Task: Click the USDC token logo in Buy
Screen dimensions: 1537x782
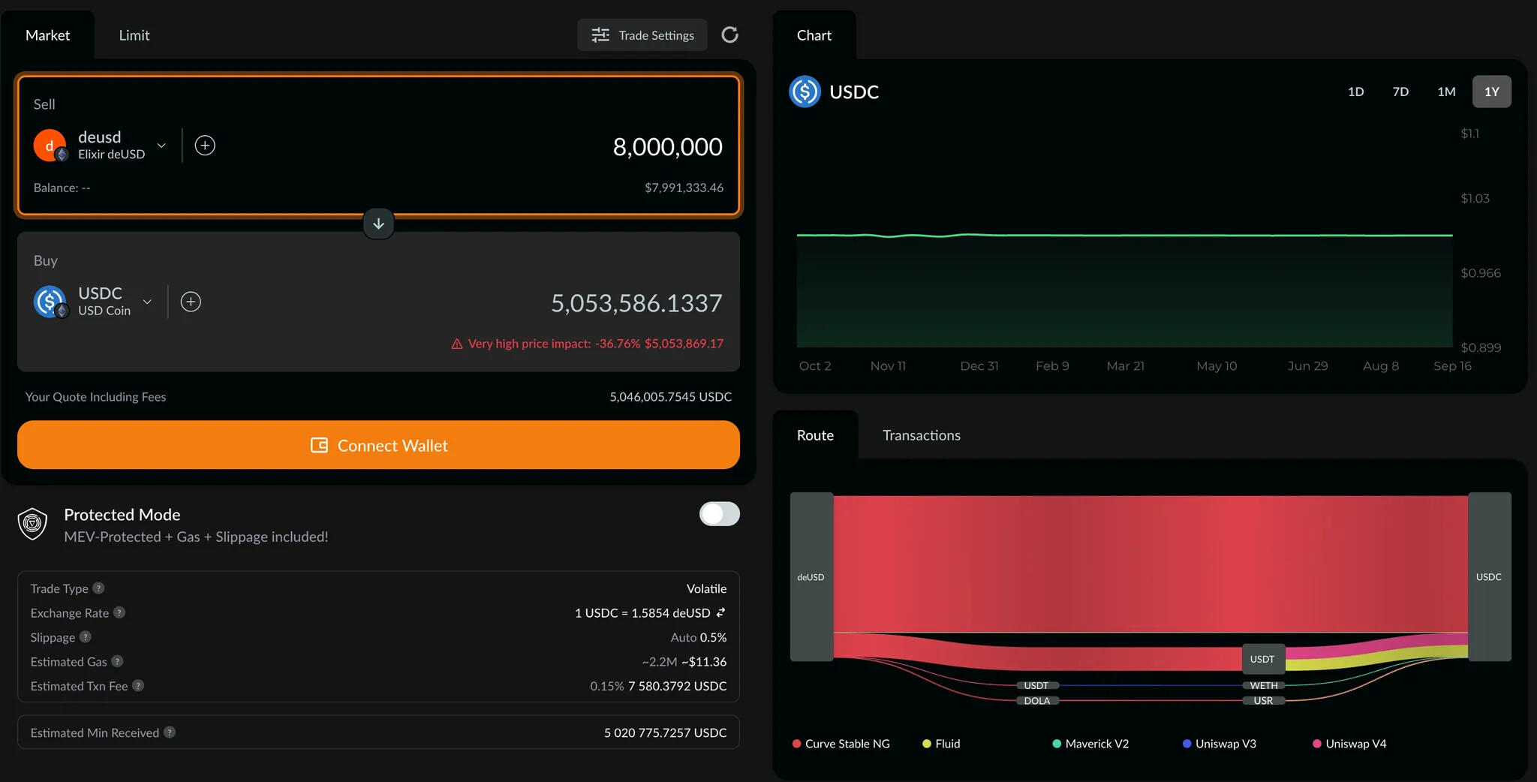Action: point(50,302)
